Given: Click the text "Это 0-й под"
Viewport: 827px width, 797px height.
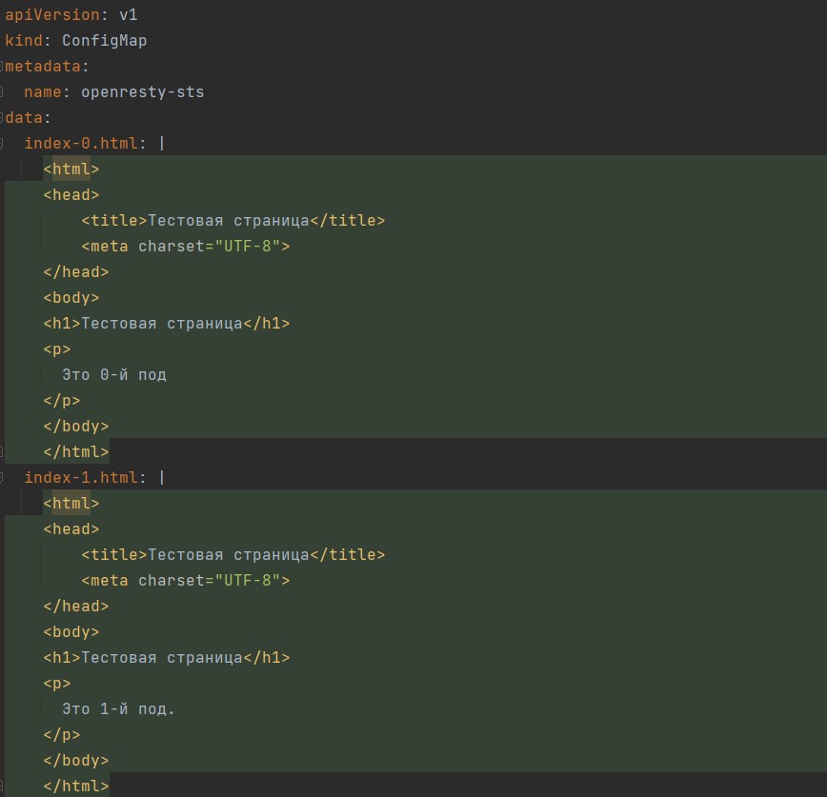Looking at the screenshot, I should pyautogui.click(x=114, y=375).
